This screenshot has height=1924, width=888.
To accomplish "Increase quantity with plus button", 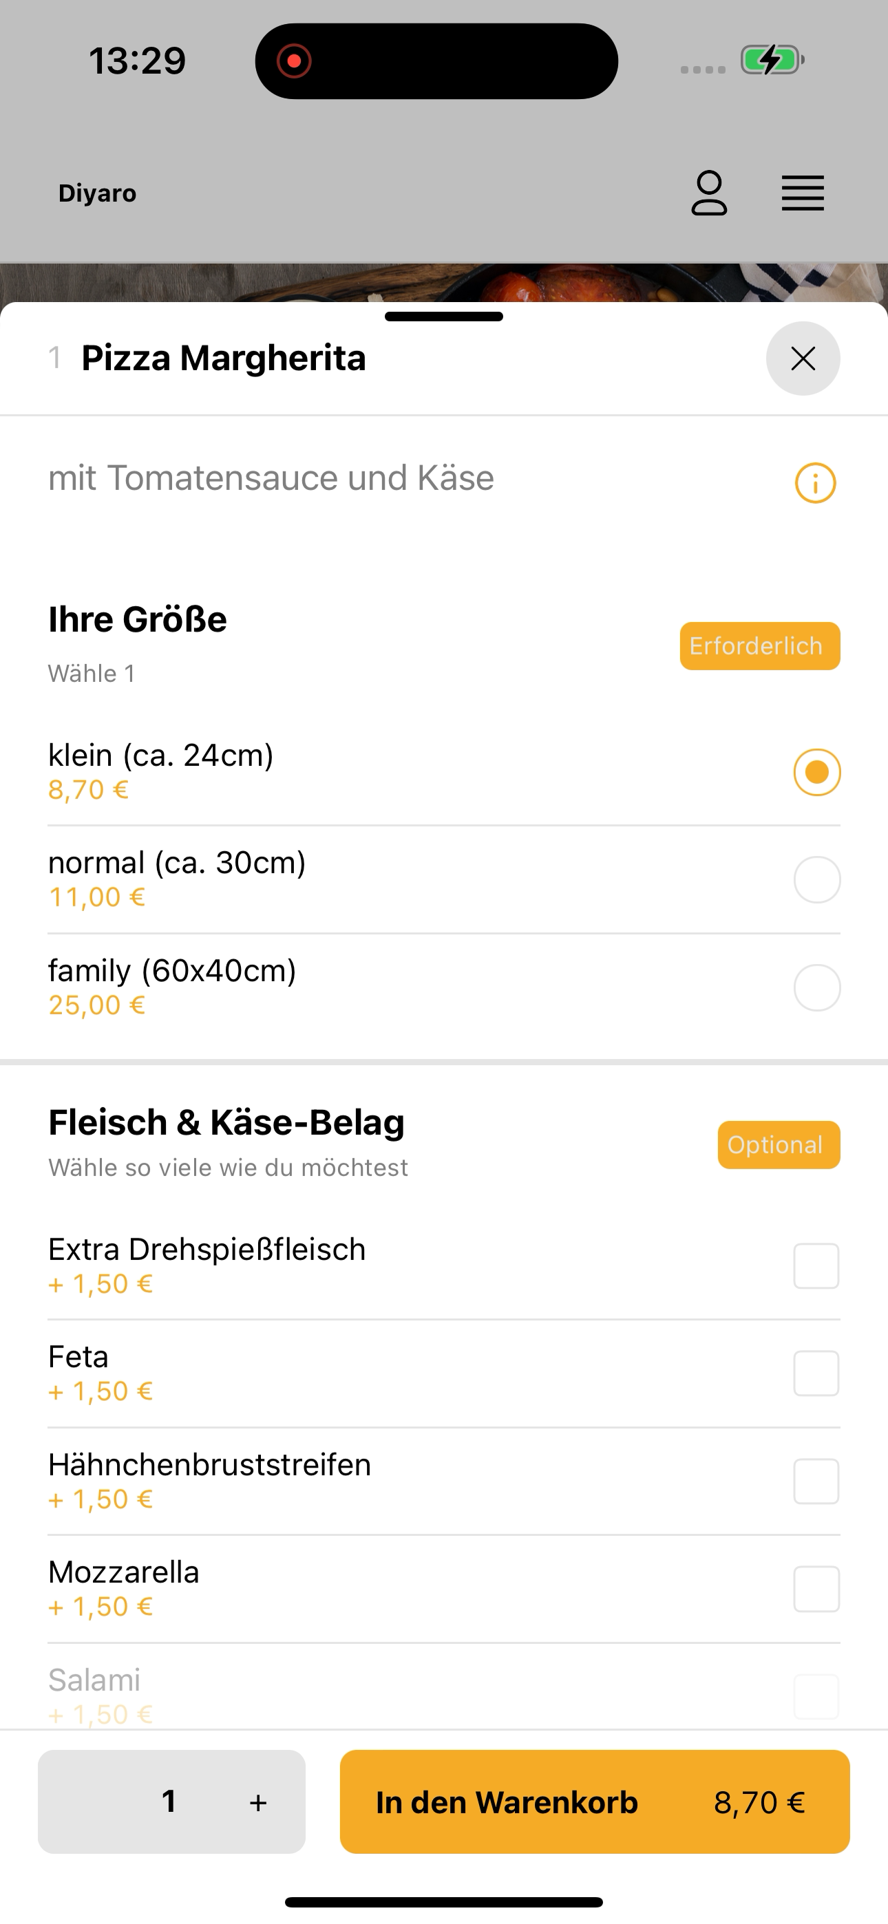I will click(x=258, y=1803).
